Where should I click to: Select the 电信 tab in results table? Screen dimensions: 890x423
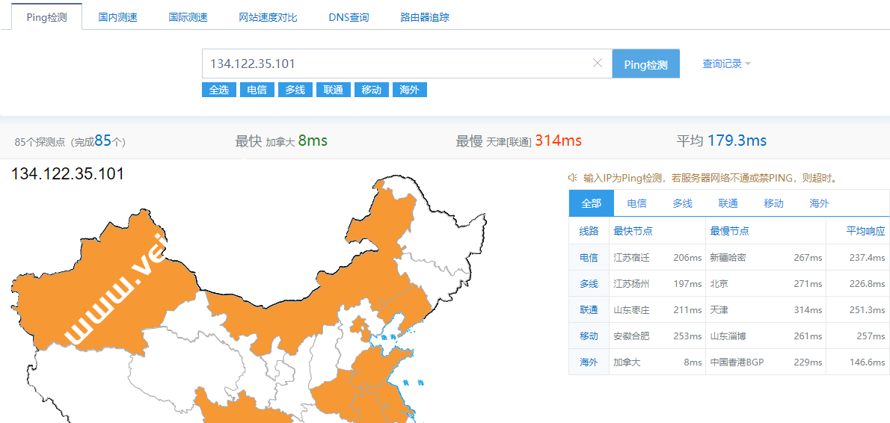(x=637, y=203)
